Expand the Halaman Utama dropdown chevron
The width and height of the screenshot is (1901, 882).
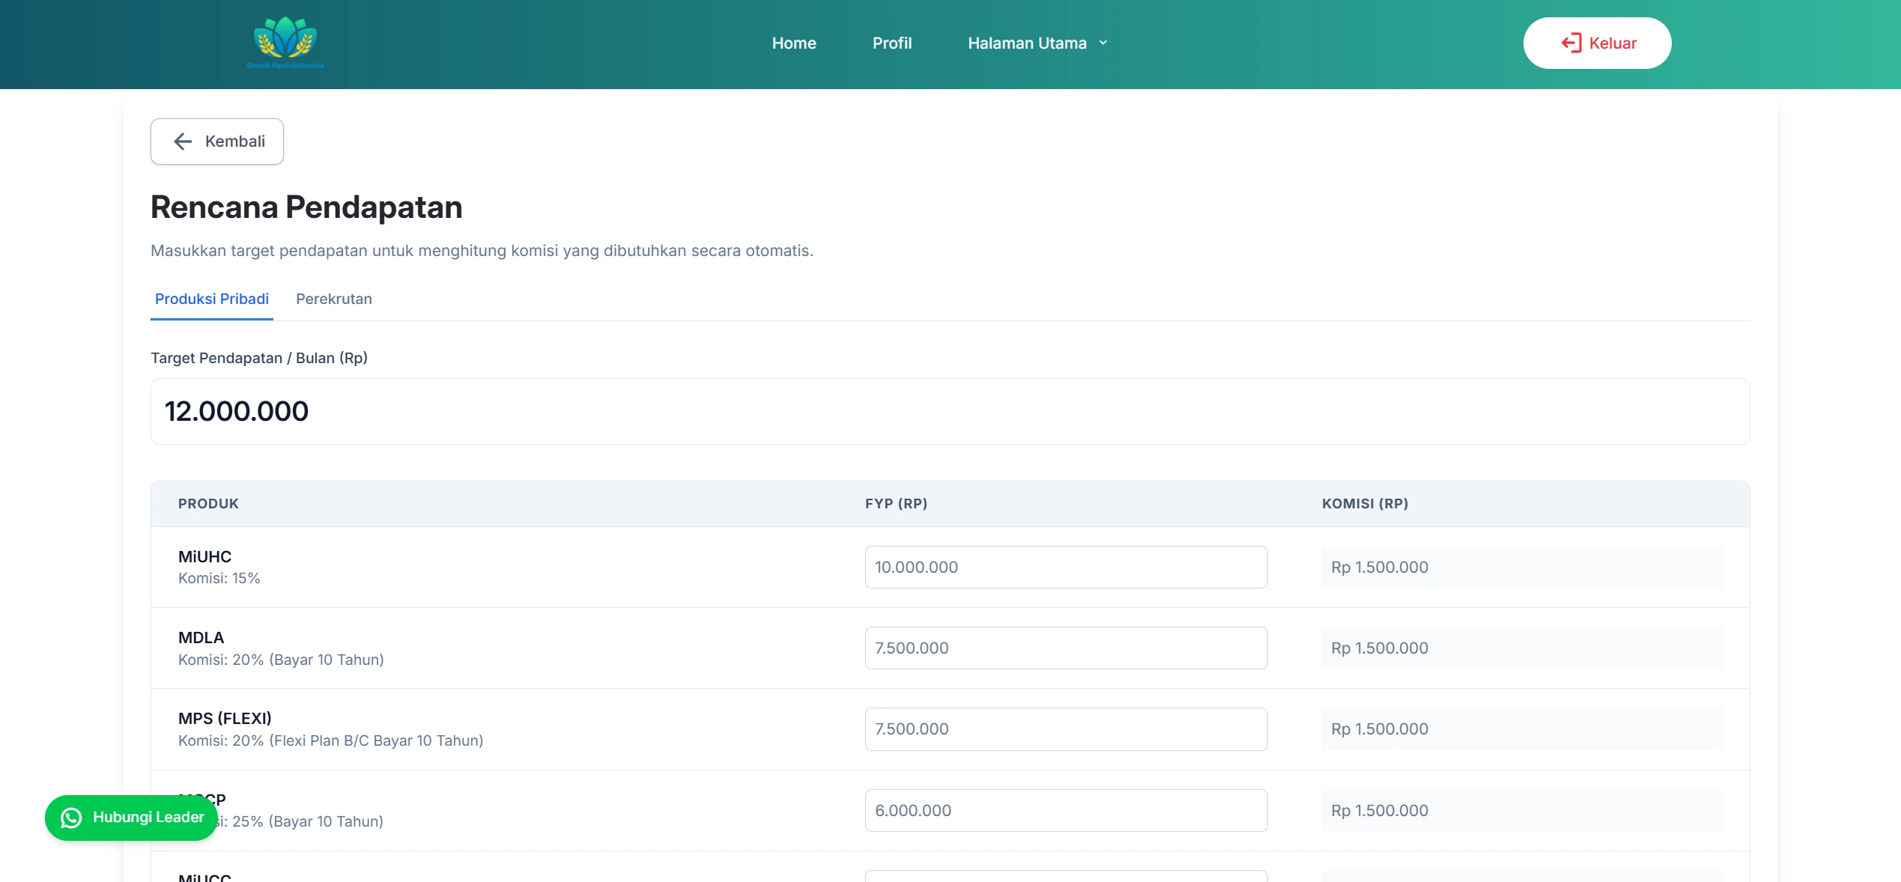[x=1103, y=43]
